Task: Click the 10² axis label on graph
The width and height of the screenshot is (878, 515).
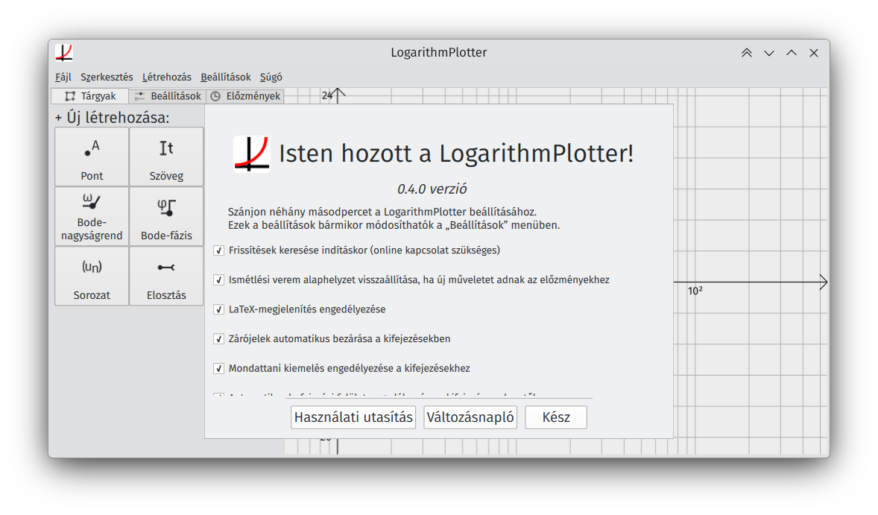Action: tap(695, 291)
